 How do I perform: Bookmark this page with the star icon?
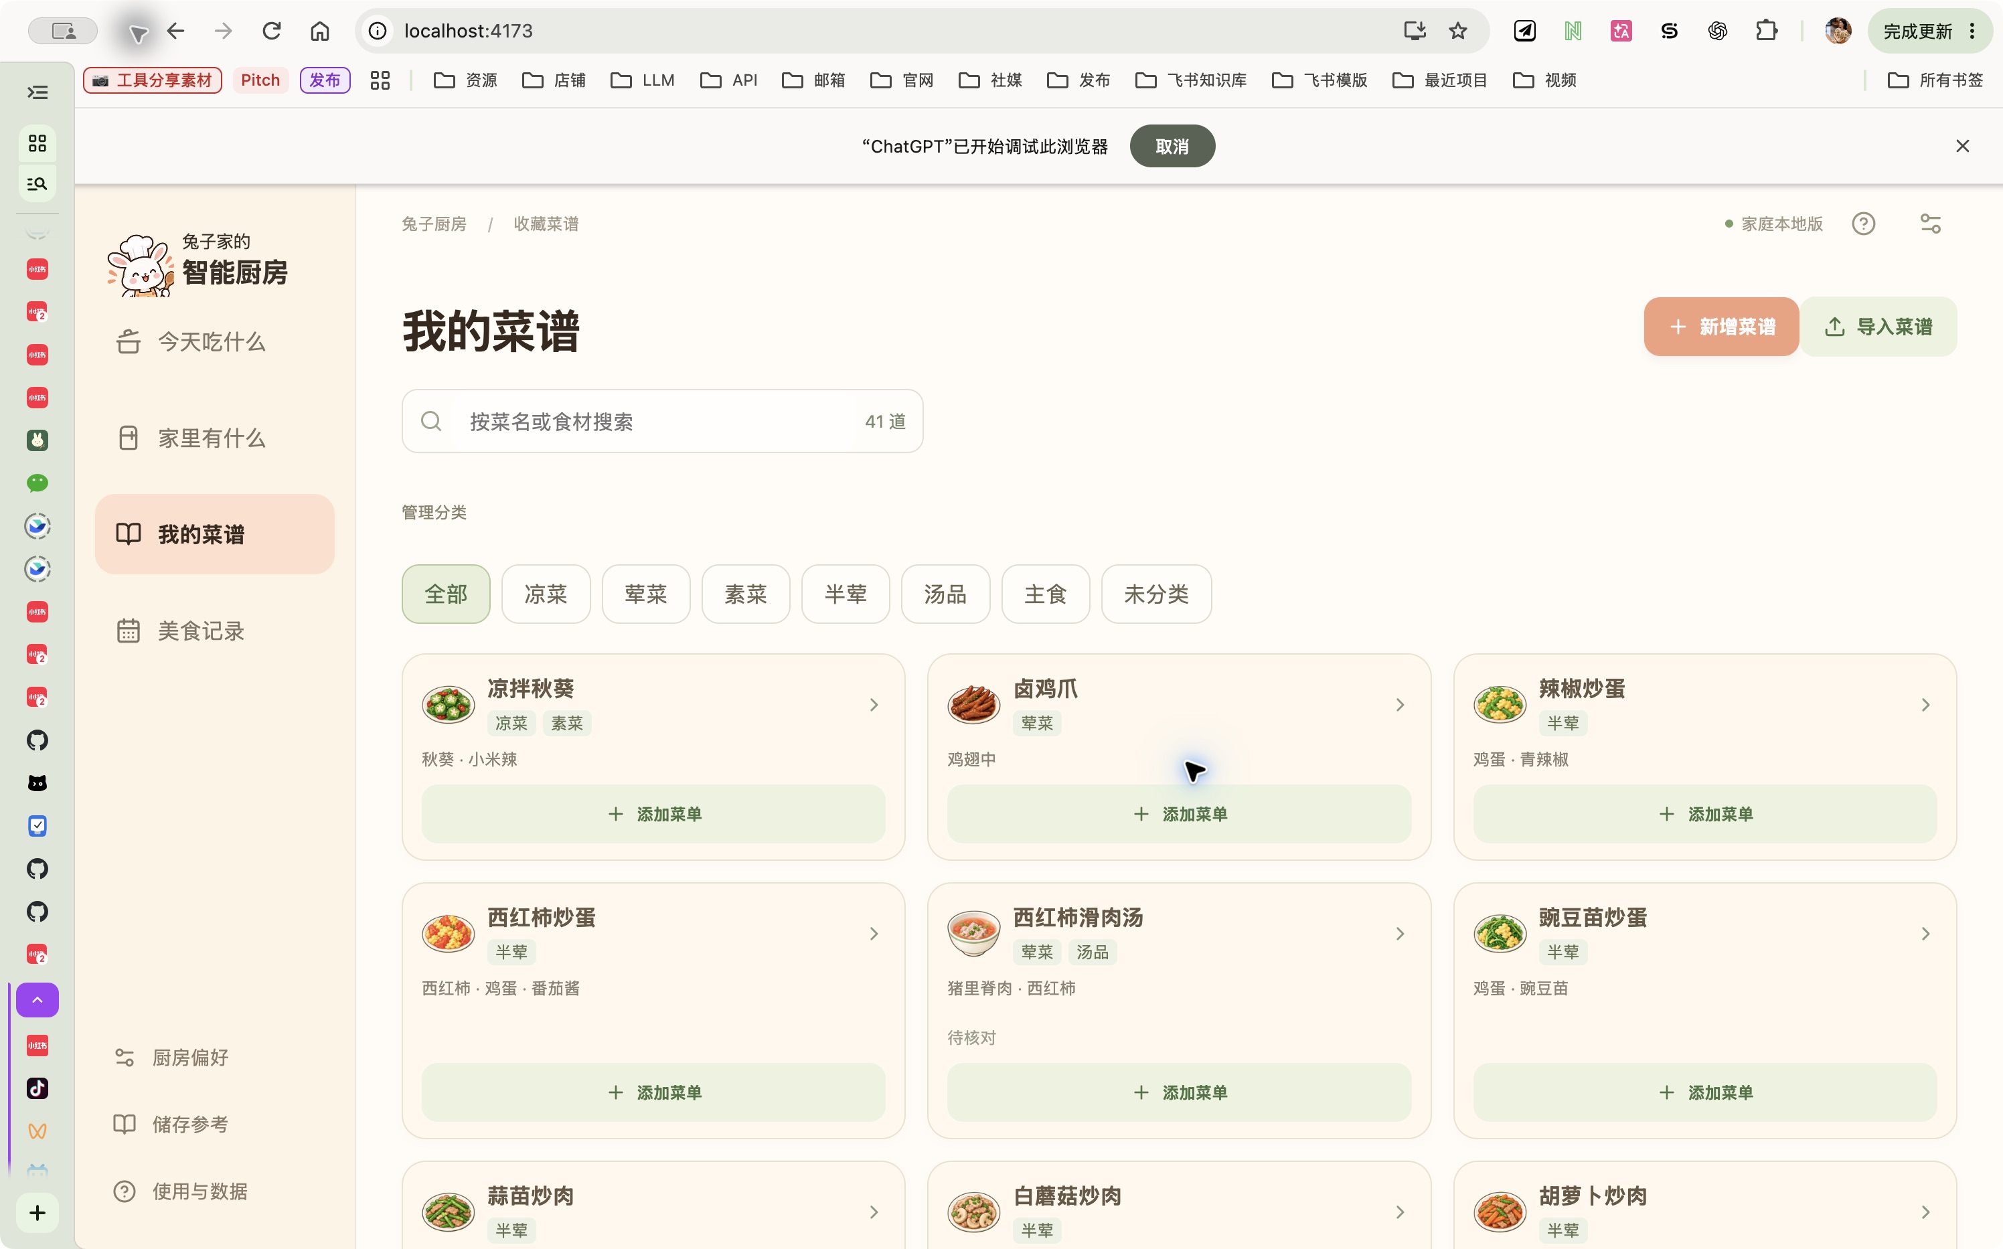[1458, 31]
